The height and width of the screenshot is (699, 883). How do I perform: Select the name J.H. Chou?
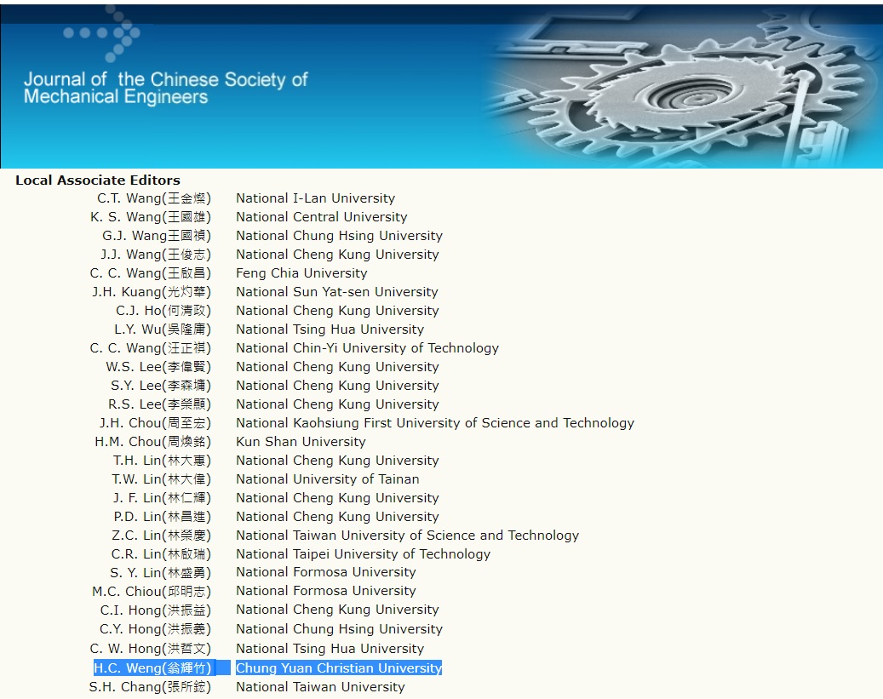[x=156, y=423]
